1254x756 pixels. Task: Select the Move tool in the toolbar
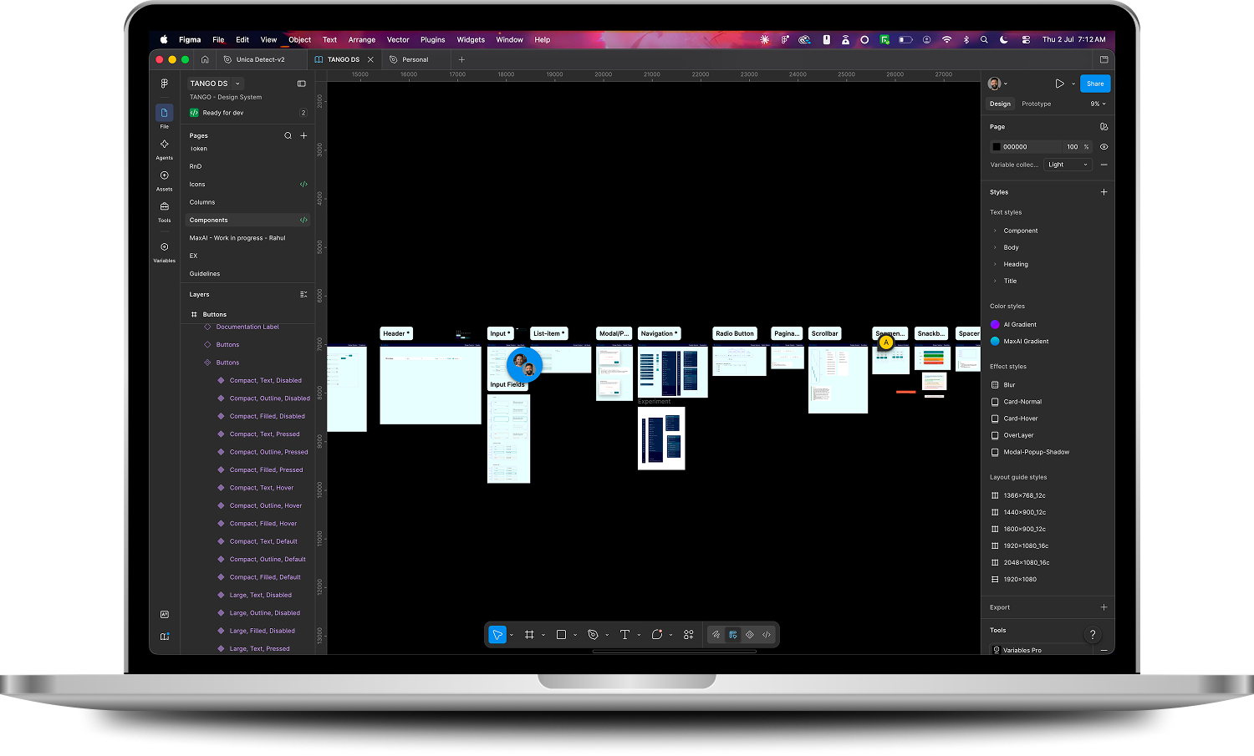click(x=497, y=635)
